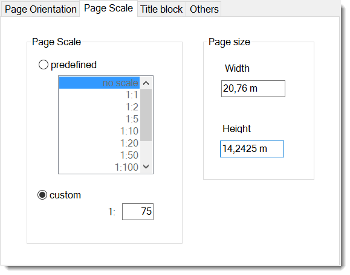This screenshot has height=275, width=350.
Task: Choose the 1:5 scale entry
Action: 99,119
